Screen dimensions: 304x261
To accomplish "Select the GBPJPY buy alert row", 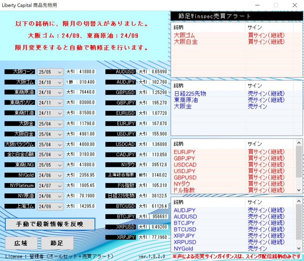I will tap(234, 158).
